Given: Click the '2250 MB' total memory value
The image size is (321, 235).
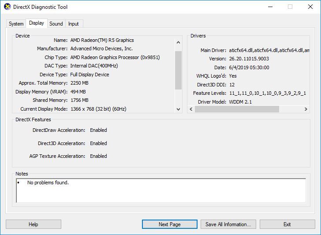Looking at the screenshot, I should [79, 83].
